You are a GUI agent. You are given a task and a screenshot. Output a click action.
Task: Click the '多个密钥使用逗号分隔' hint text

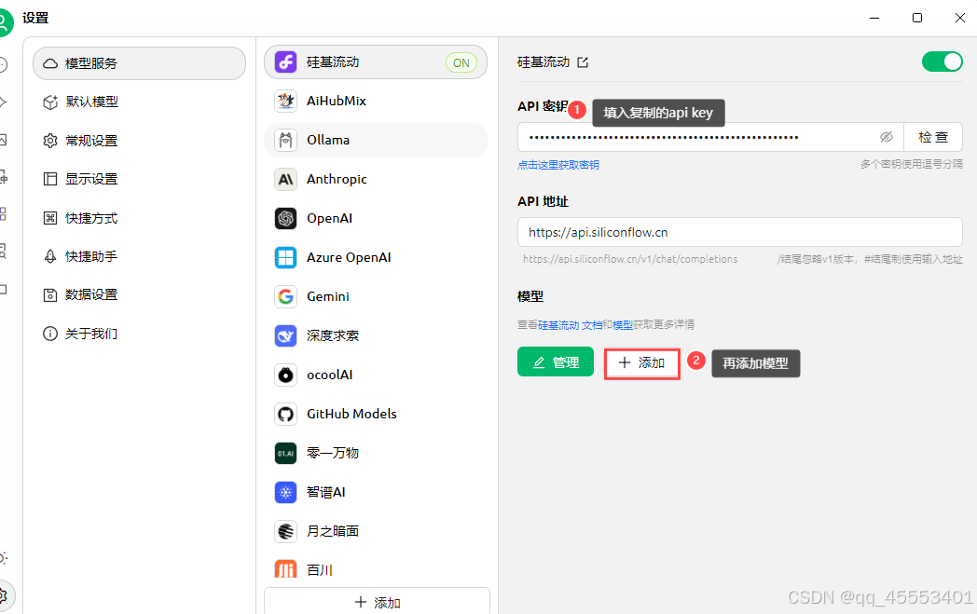[x=912, y=164]
